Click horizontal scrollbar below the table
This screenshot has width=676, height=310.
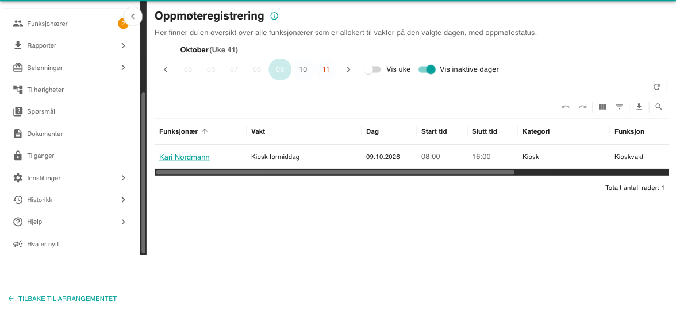[x=335, y=172]
